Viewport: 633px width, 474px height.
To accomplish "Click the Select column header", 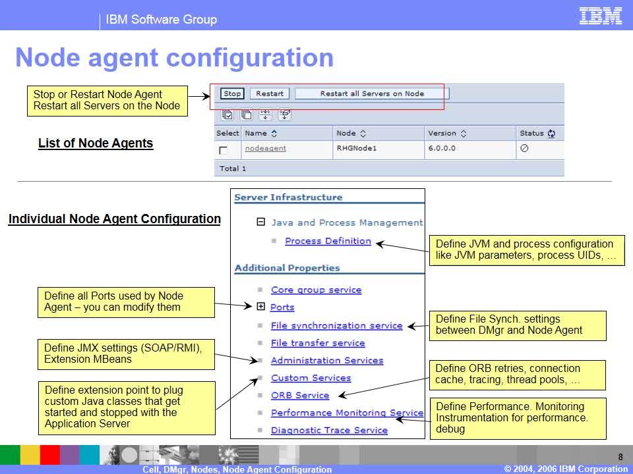I will [227, 133].
